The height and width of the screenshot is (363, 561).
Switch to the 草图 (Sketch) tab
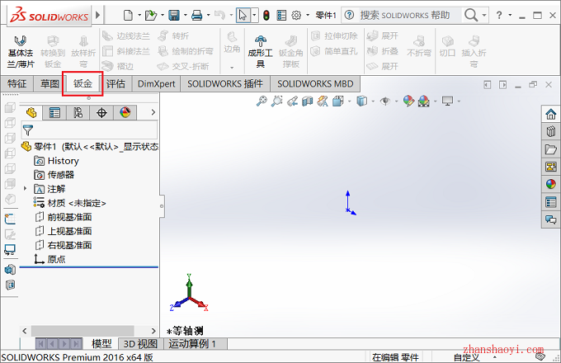(x=49, y=83)
